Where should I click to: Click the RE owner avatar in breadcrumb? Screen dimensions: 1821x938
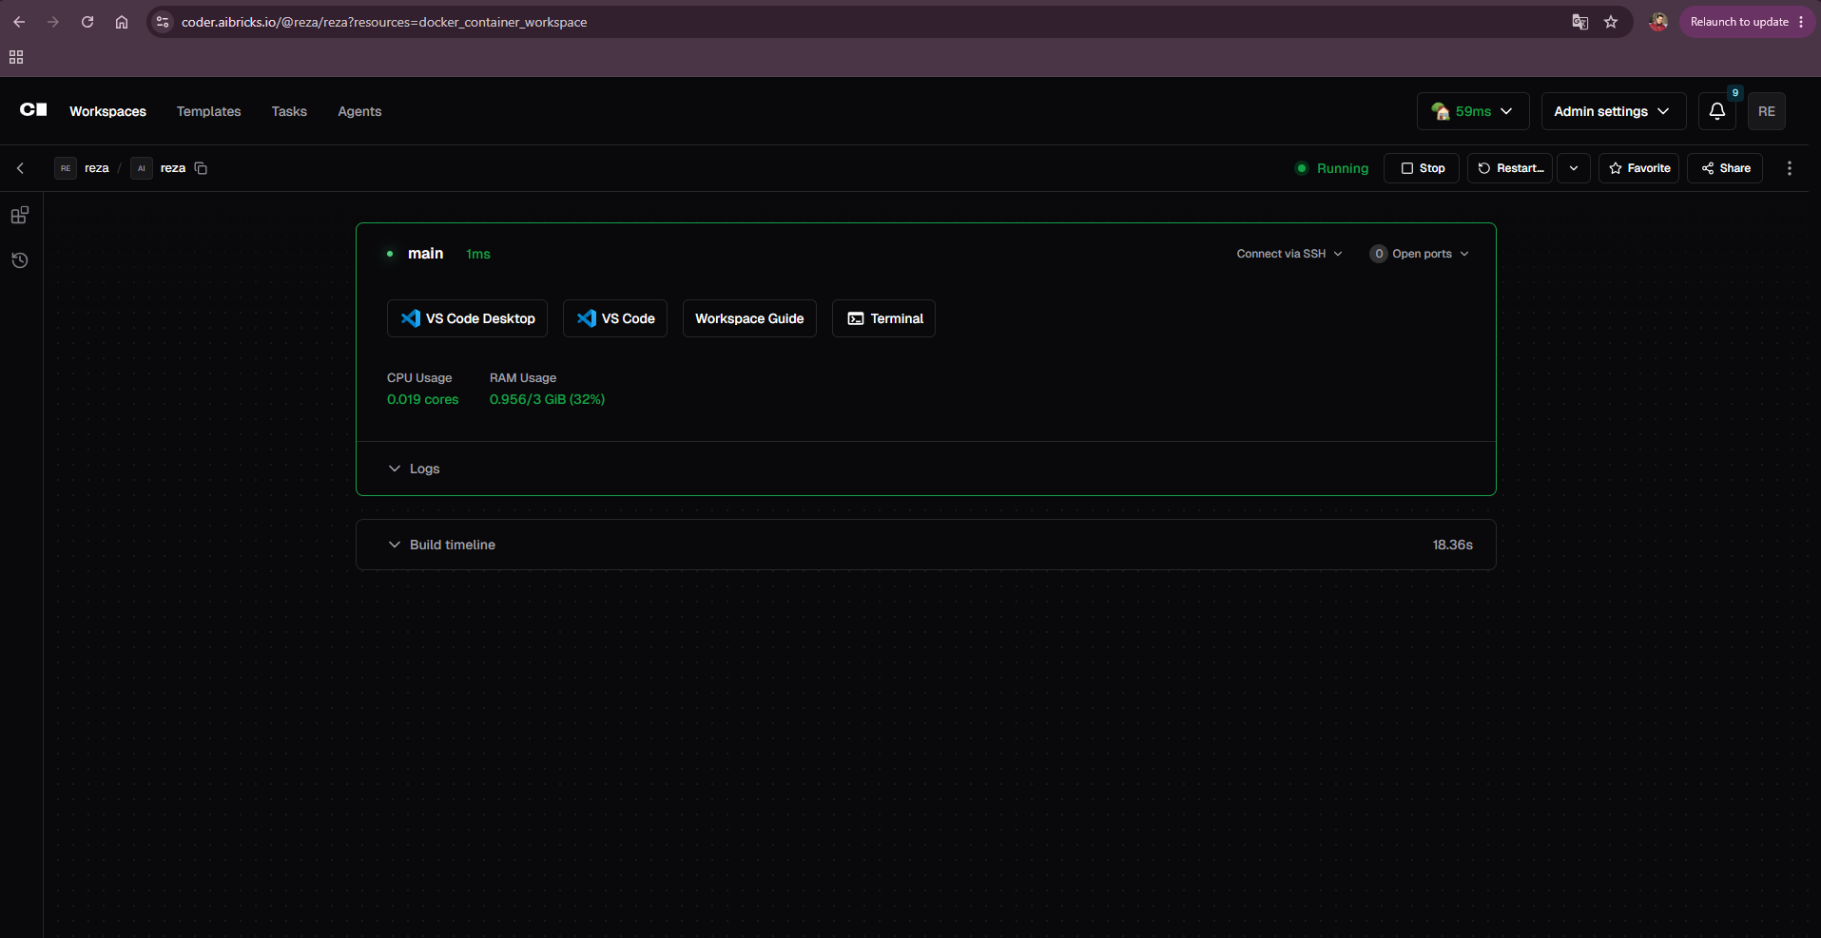tap(66, 168)
